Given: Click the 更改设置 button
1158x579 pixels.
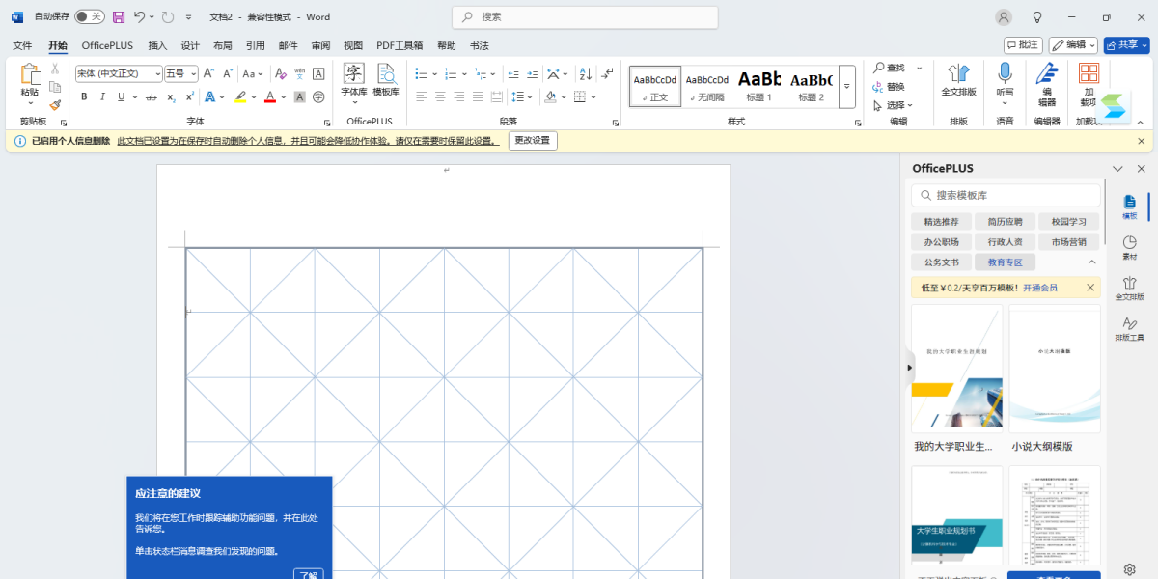Looking at the screenshot, I should pyautogui.click(x=533, y=141).
